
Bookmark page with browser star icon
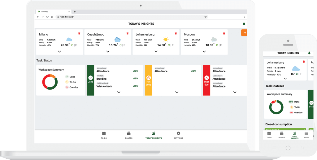coord(206,17)
